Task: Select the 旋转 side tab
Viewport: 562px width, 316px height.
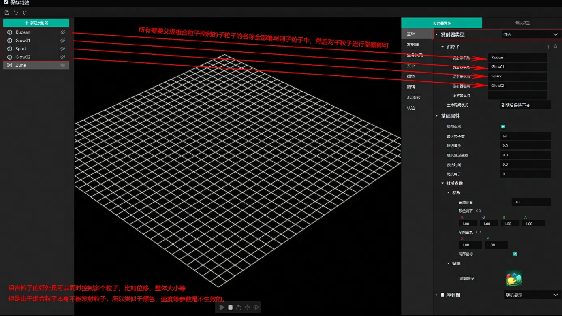Action: coord(417,87)
